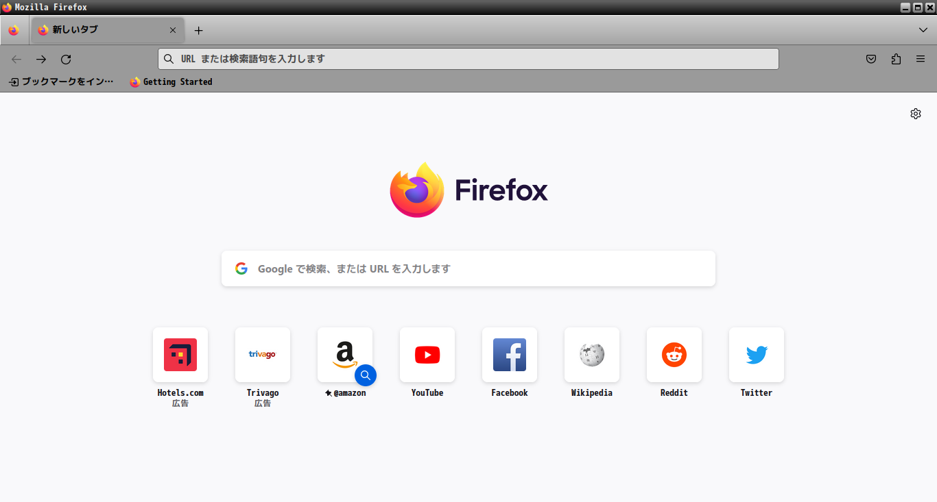Image resolution: width=937 pixels, height=502 pixels.
Task: Open Firefox View pinned tab icon
Action: (x=14, y=30)
